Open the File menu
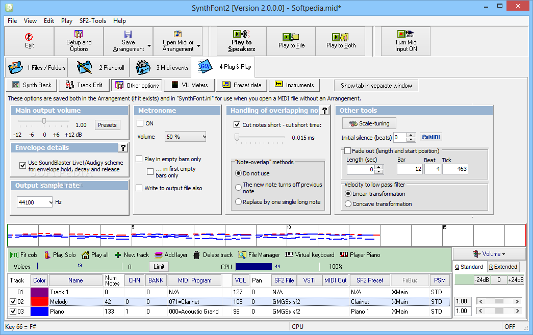Screen dimensions: 533x335 (12, 21)
